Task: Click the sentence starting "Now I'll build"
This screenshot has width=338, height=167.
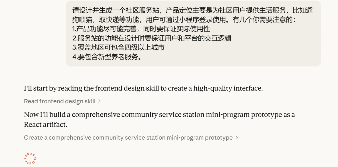Action: (159, 115)
